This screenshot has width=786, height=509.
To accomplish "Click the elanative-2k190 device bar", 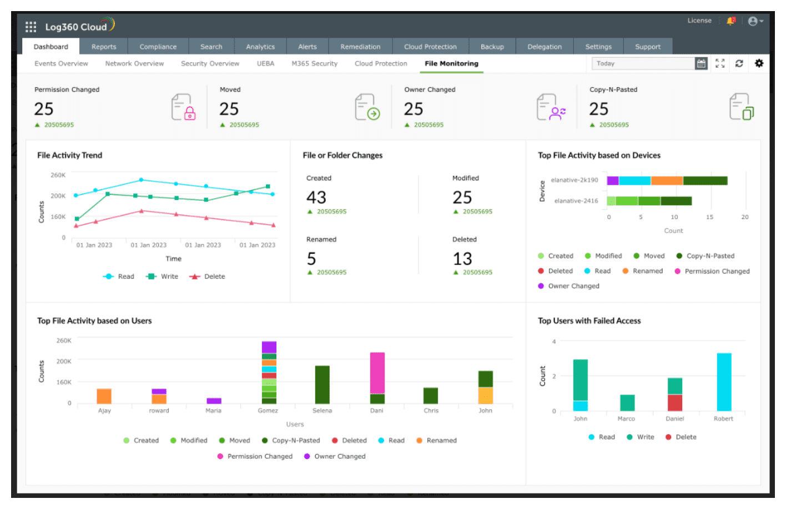I will pyautogui.click(x=667, y=181).
